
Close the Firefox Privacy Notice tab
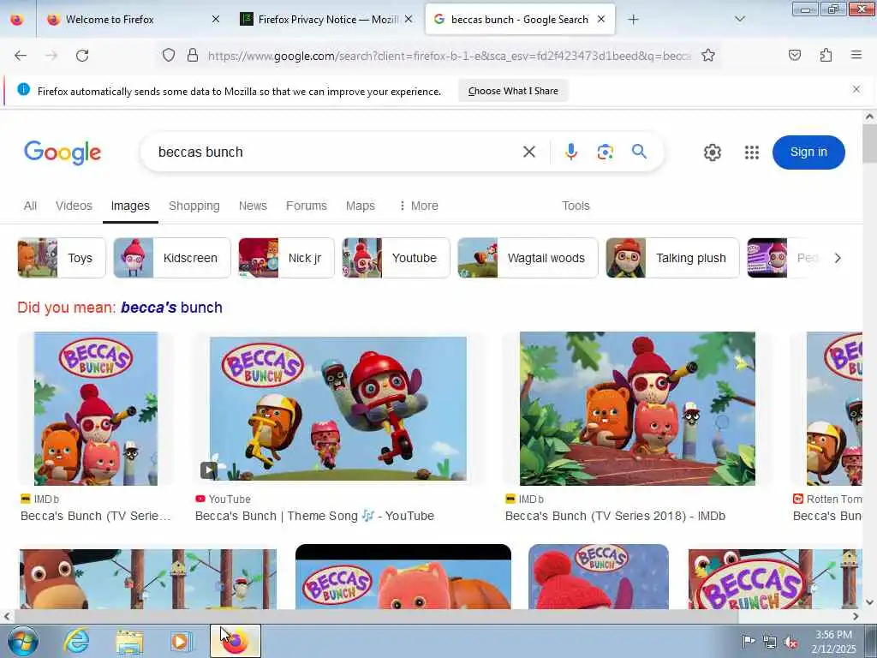click(409, 20)
